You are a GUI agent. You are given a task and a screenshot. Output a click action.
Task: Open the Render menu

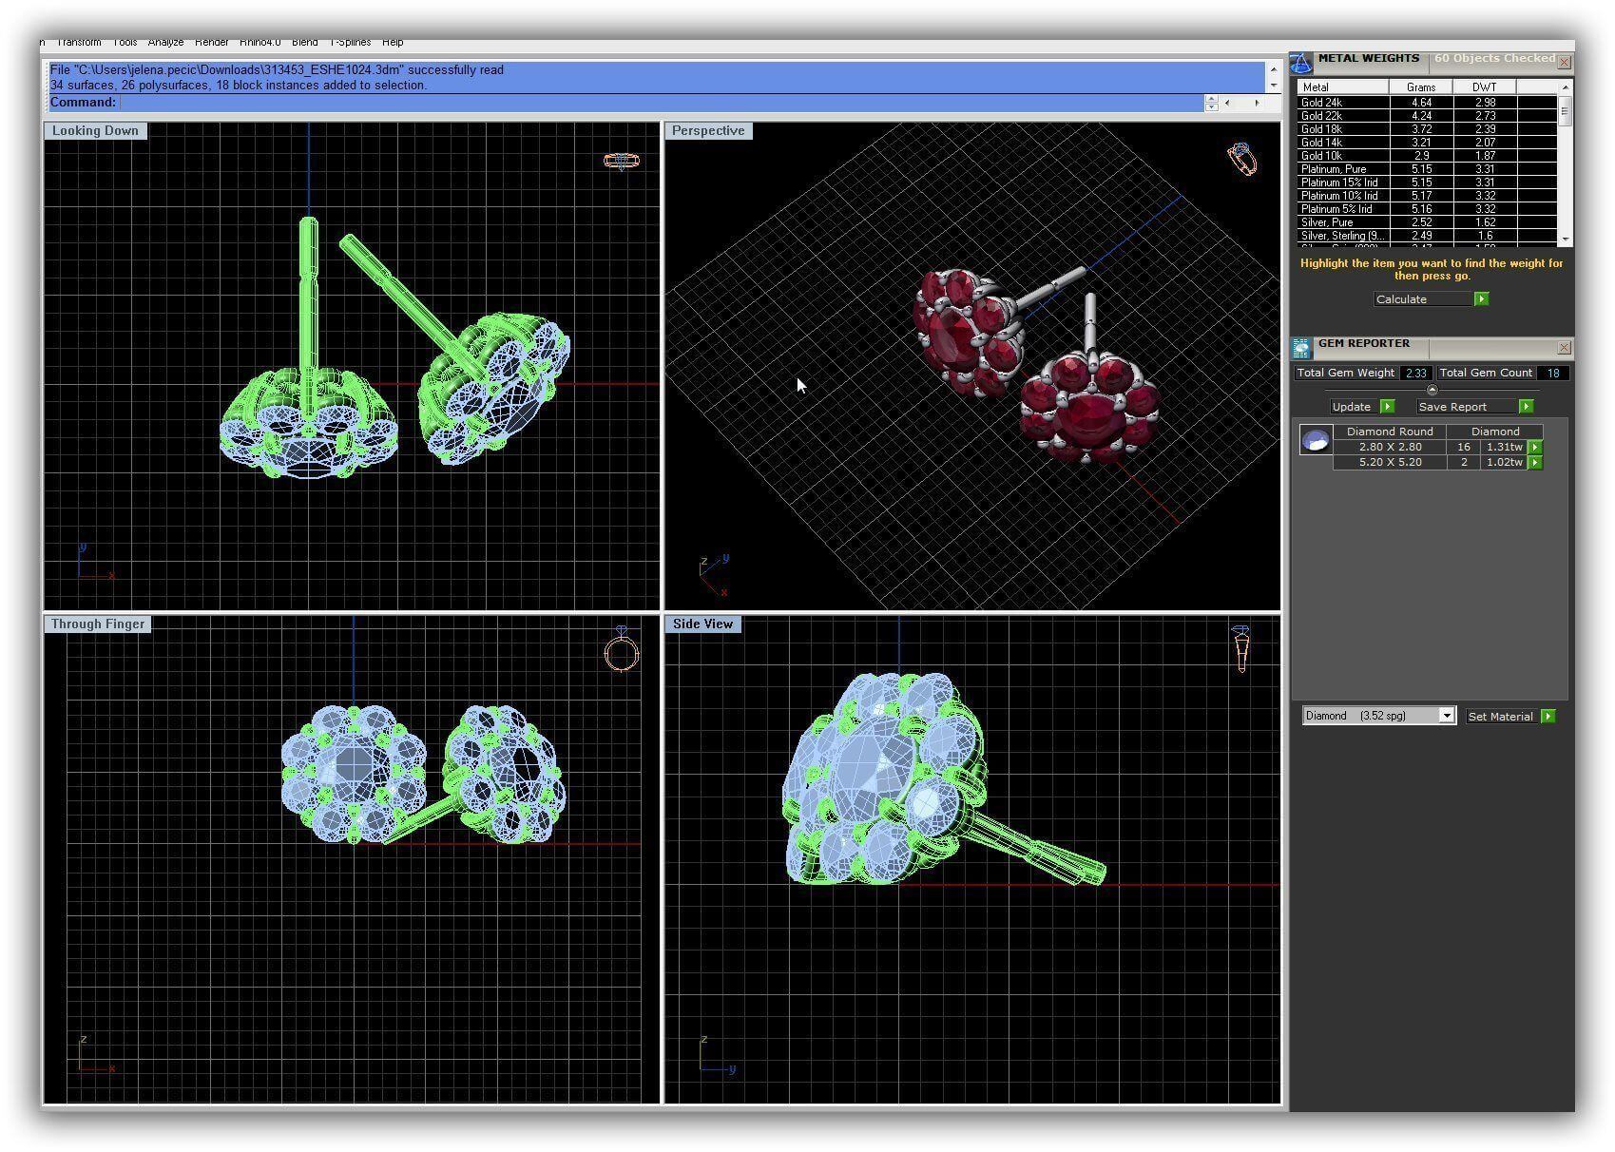pos(211,42)
